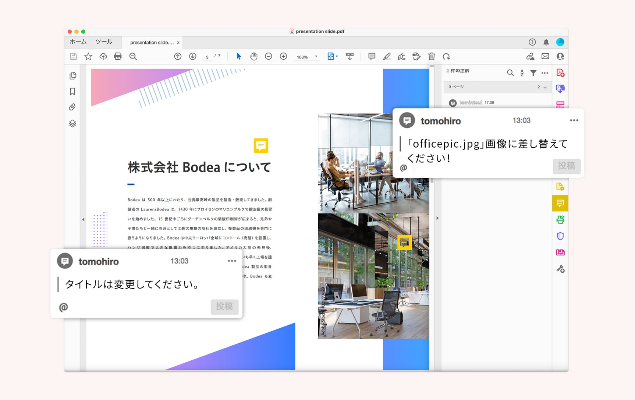Search comments in the comments panel
This screenshot has height=400, width=635.
pos(510,73)
